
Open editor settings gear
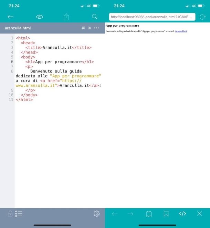97,214
